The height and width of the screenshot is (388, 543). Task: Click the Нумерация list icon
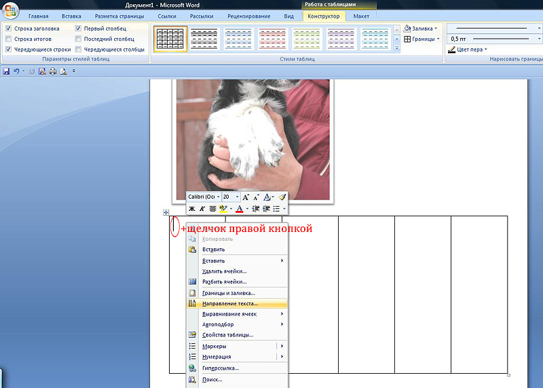click(x=192, y=357)
